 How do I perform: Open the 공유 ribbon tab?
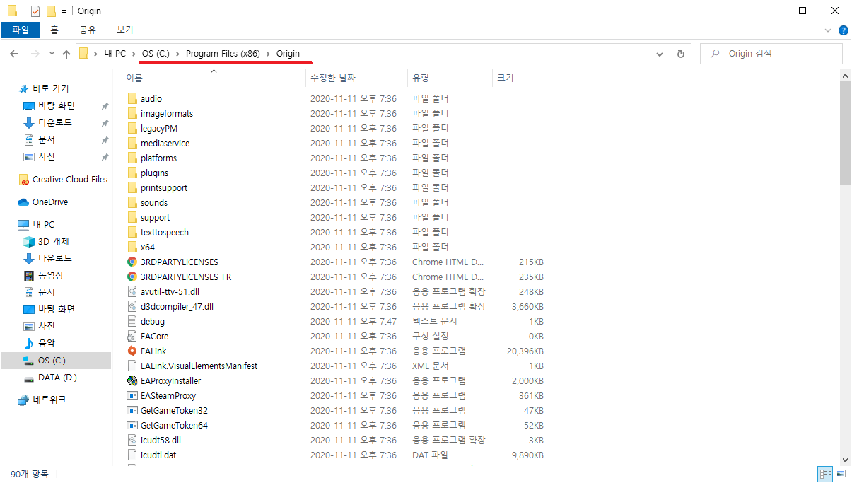[x=88, y=30]
